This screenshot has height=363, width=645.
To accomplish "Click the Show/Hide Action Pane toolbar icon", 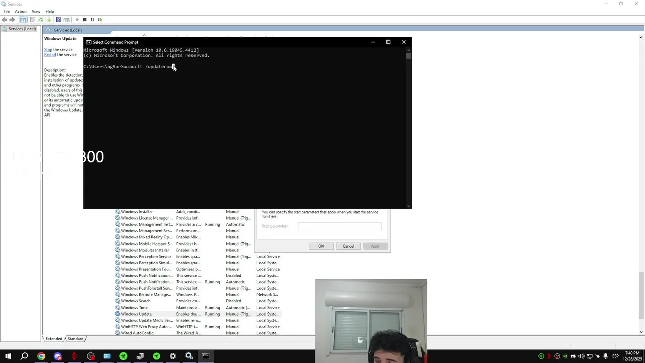I will [66, 20].
